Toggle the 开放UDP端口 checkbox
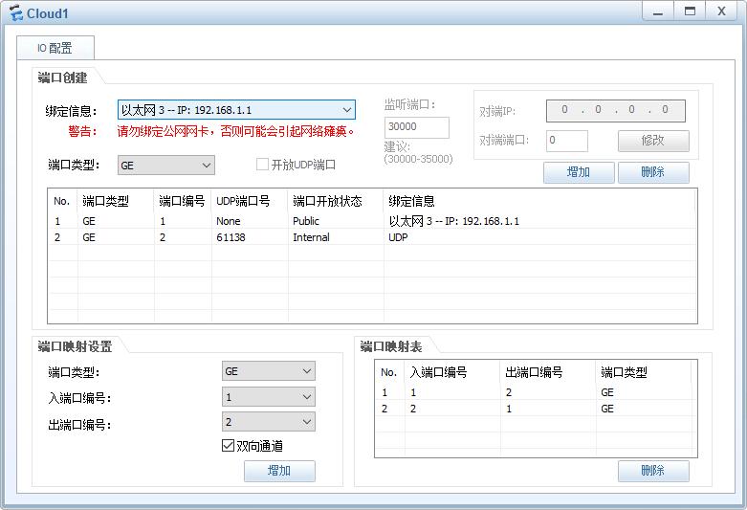Viewport: 747px width, 510px height. click(262, 165)
